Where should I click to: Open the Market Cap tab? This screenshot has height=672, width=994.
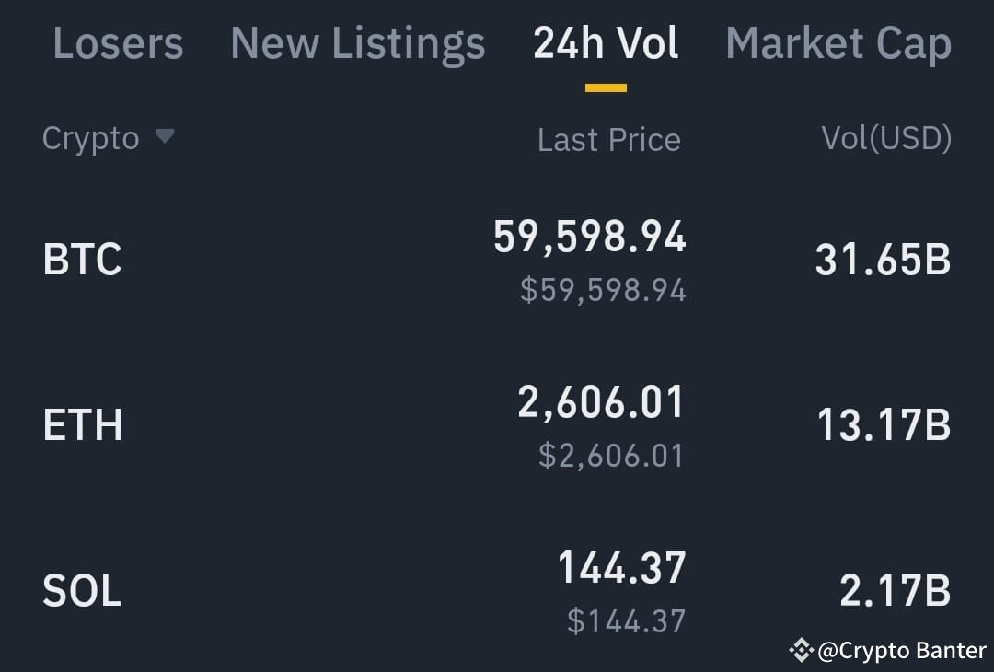coord(838,42)
